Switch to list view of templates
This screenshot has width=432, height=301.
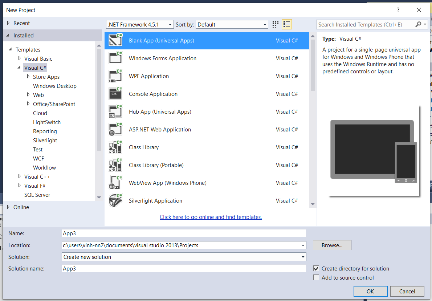[x=286, y=24]
